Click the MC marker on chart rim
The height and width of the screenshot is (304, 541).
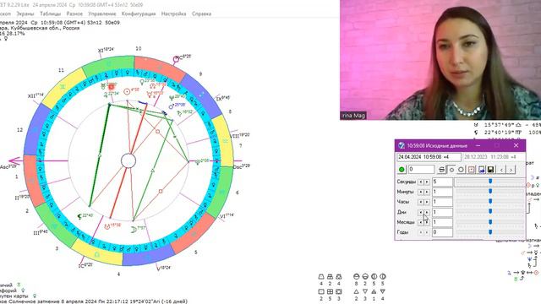point(176,59)
